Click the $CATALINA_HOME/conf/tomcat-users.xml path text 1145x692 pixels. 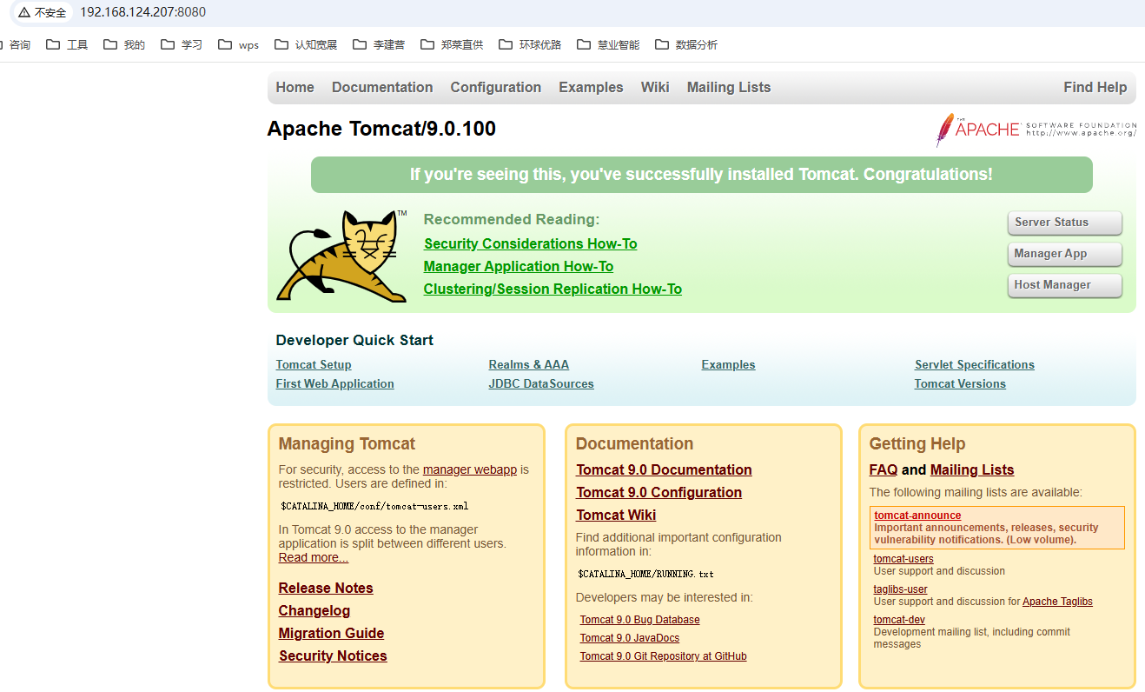click(x=374, y=506)
